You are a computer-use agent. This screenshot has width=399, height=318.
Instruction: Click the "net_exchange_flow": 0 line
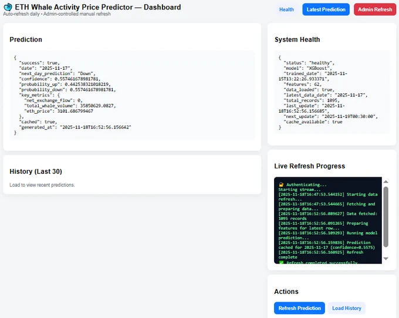click(x=53, y=100)
